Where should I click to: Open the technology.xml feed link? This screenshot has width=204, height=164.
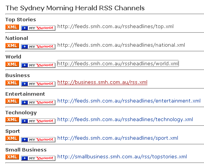coord(125,120)
